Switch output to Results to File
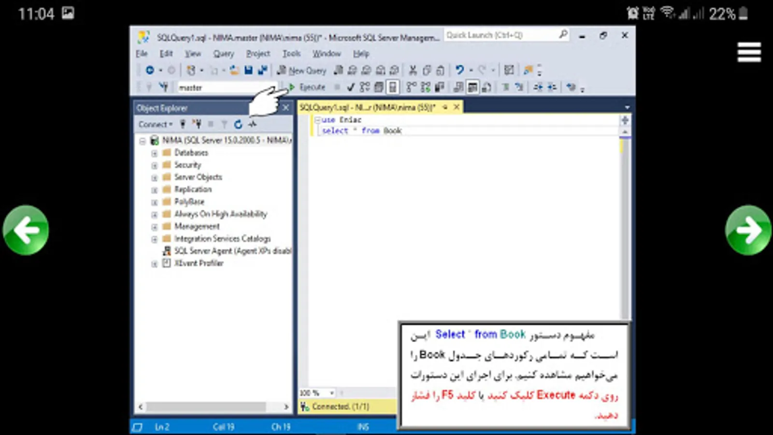The height and width of the screenshot is (435, 773). 487,87
